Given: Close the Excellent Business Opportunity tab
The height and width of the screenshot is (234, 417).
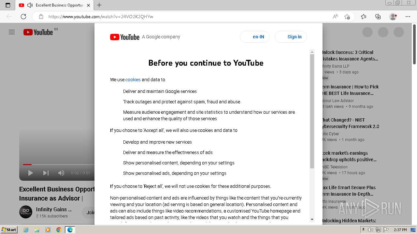Looking at the screenshot, I should (x=88, y=5).
